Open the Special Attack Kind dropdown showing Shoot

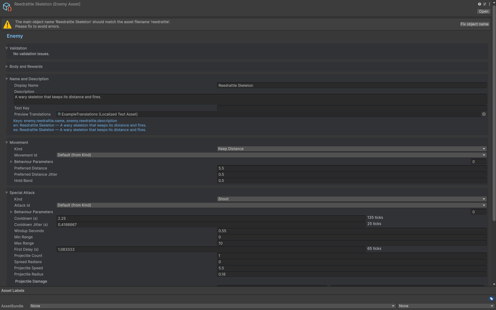point(352,199)
